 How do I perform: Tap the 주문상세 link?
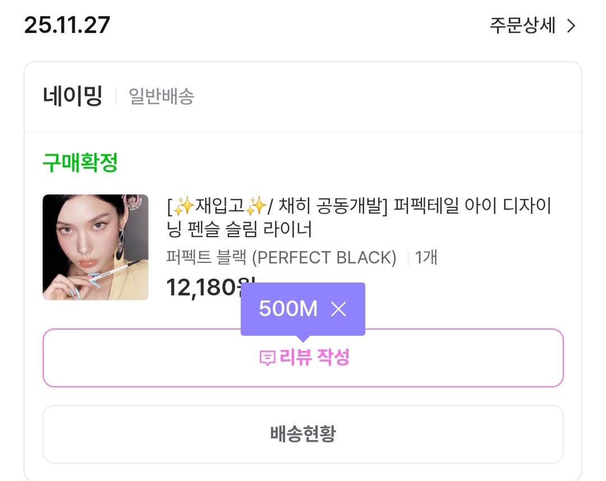[522, 26]
